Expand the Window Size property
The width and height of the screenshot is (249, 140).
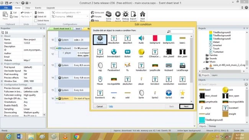(x=2, y=81)
